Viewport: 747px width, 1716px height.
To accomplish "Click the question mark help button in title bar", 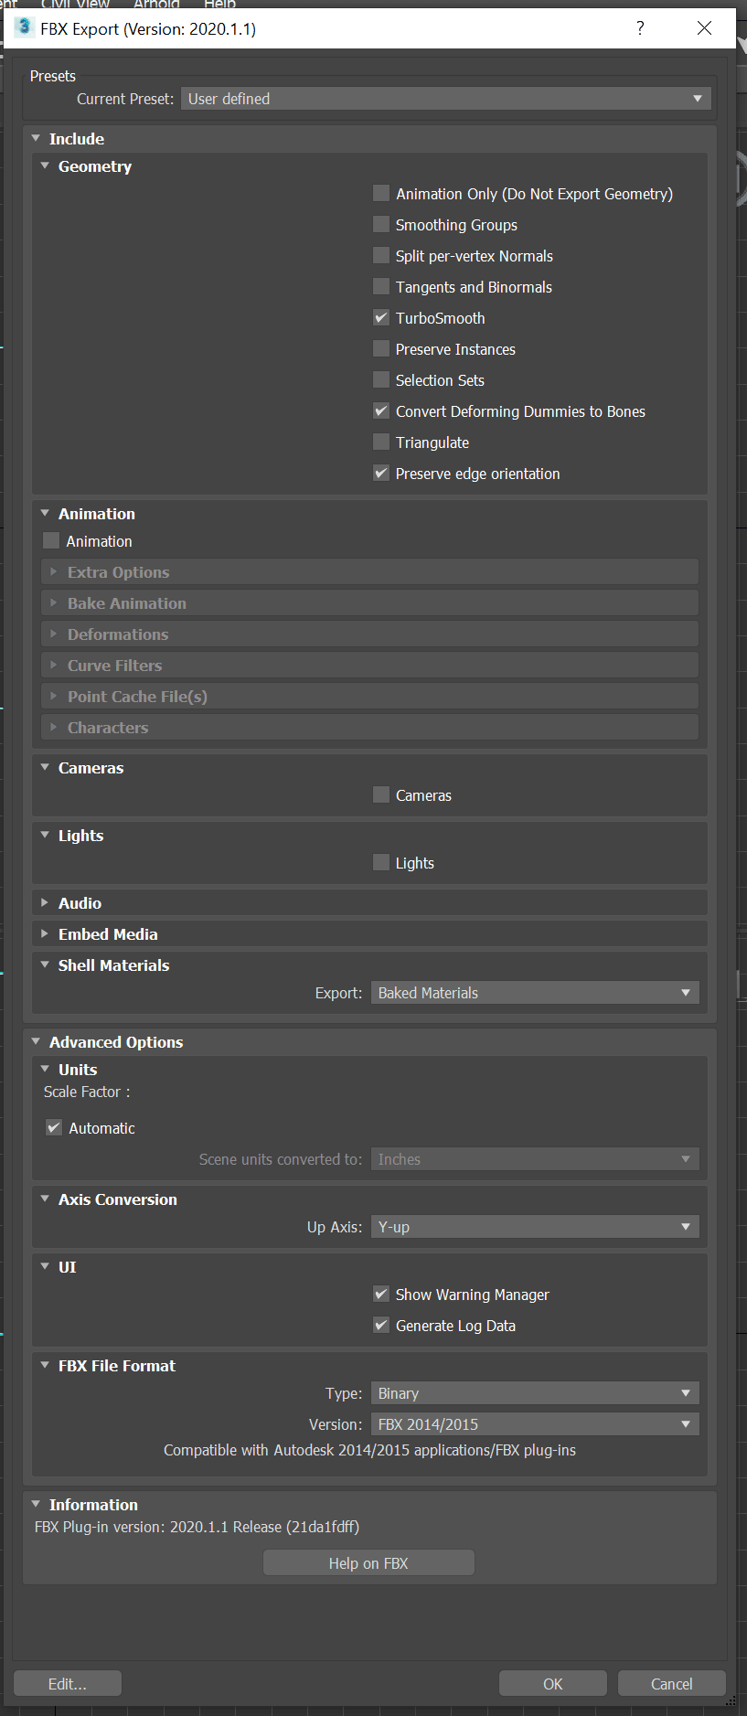I will click(x=640, y=28).
